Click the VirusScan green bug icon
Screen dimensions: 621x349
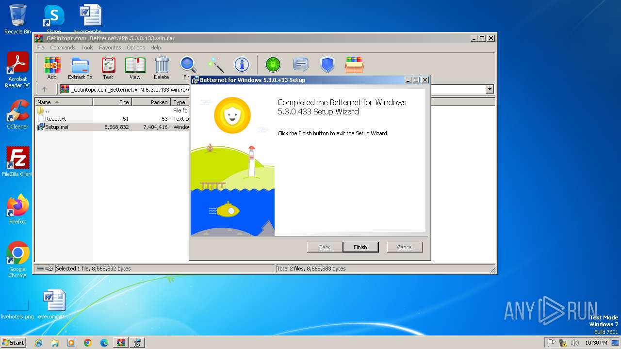tap(273, 64)
